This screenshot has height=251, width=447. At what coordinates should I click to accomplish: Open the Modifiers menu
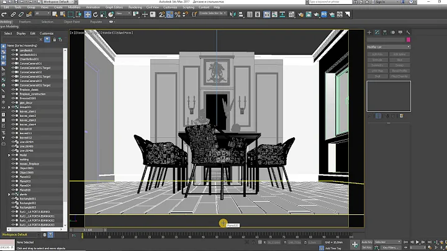[x=74, y=7]
